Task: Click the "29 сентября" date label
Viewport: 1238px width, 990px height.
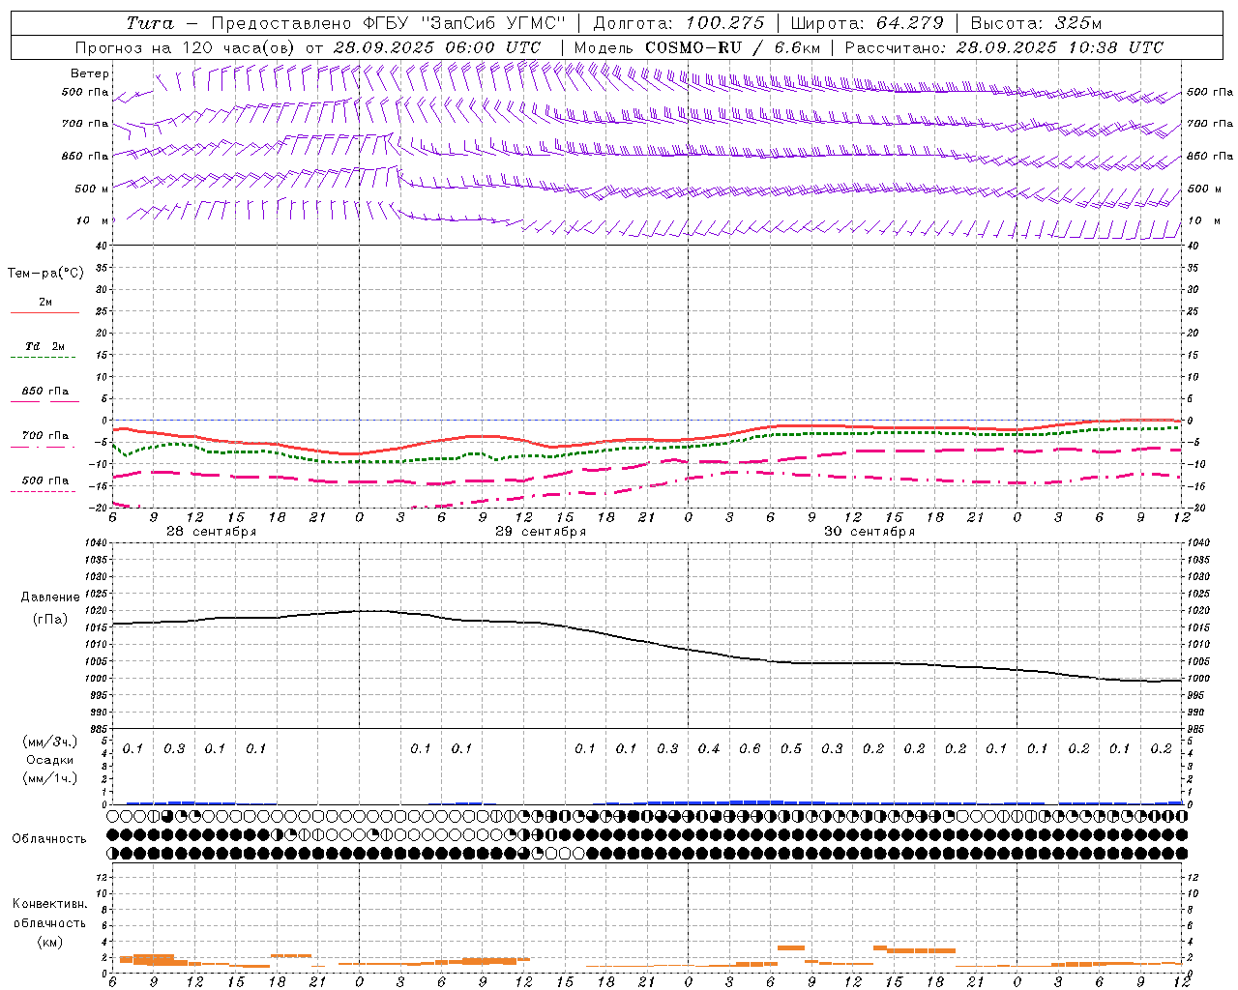Action: tap(541, 532)
